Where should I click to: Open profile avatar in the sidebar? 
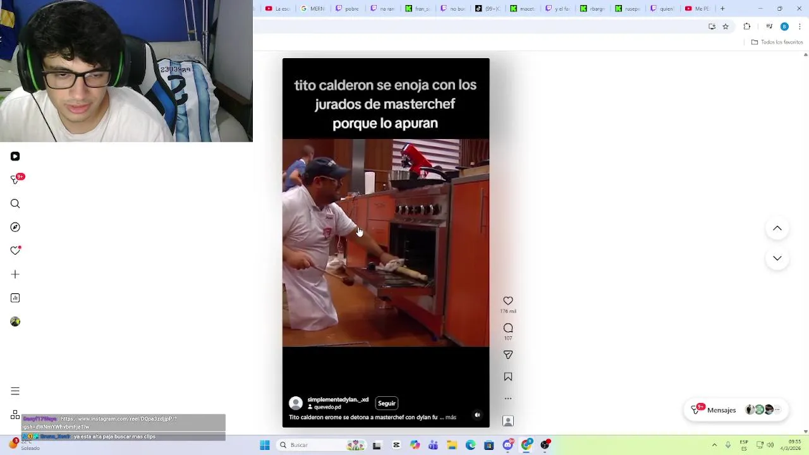(15, 322)
